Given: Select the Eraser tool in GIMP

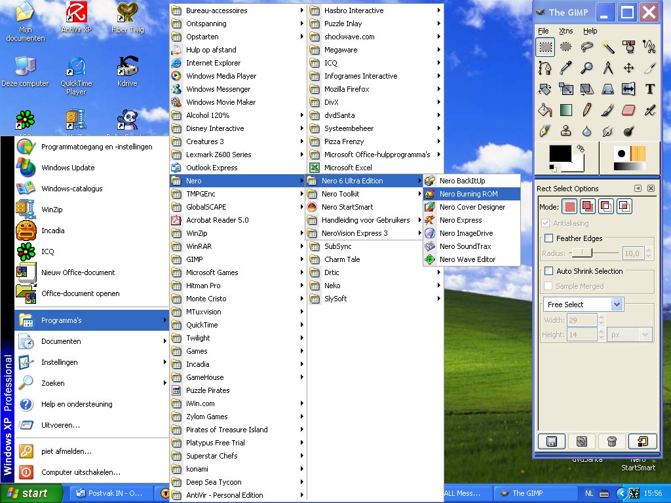Looking at the screenshot, I should (629, 110).
